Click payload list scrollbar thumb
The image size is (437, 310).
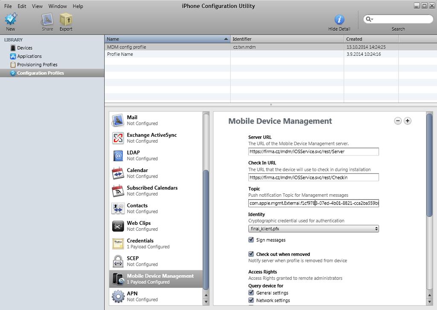point(206,230)
